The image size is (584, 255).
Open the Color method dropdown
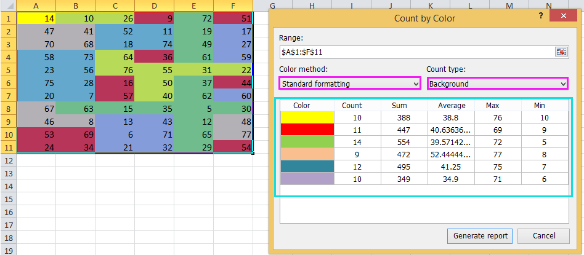click(x=349, y=84)
